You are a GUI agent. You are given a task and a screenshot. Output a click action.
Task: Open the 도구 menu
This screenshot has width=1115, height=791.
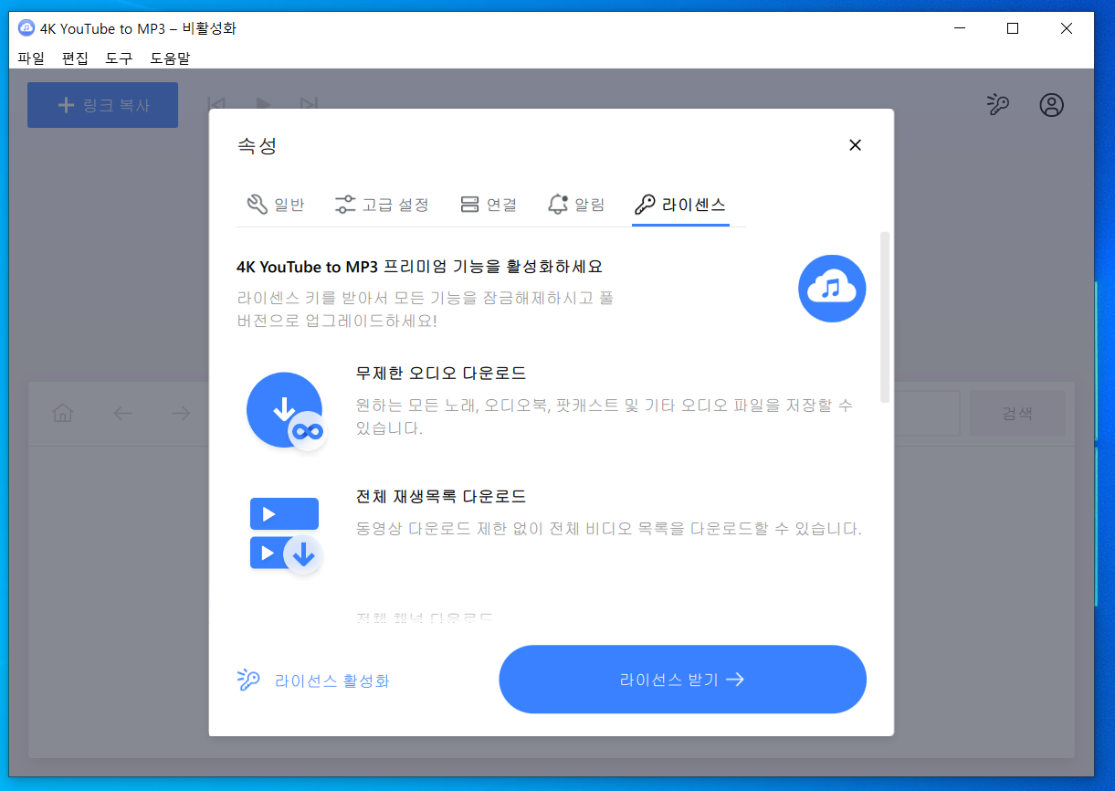pos(119,58)
